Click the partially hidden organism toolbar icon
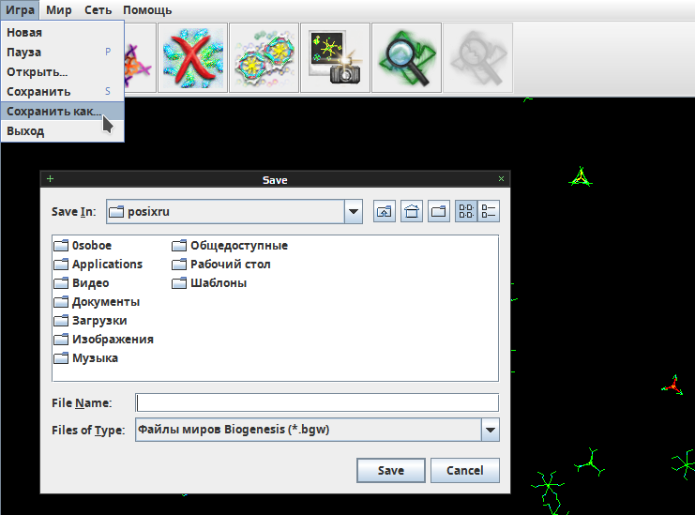 140,58
